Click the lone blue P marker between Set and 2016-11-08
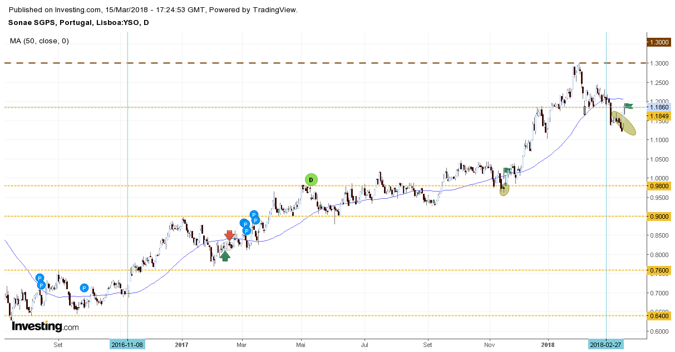Screen dimensions: 675x352 tap(84, 288)
